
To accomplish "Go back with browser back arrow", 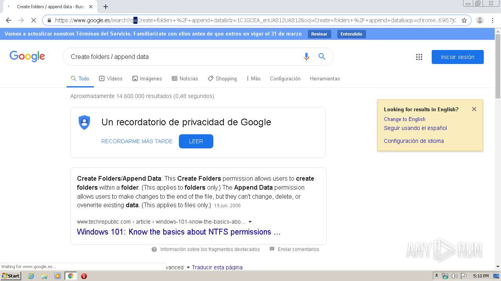I will tap(9, 20).
